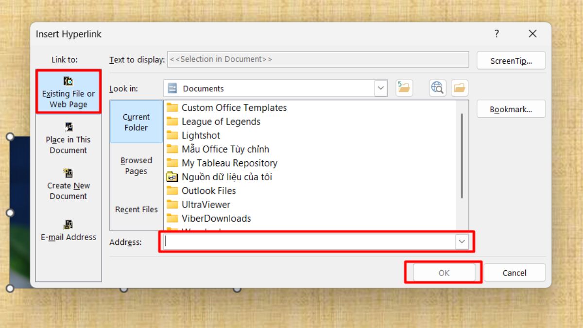
Task: Click the Lightshot folder icon
Action: tap(172, 135)
